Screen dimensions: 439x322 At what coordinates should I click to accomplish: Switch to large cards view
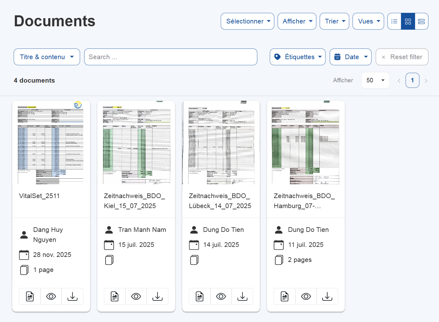click(421, 21)
